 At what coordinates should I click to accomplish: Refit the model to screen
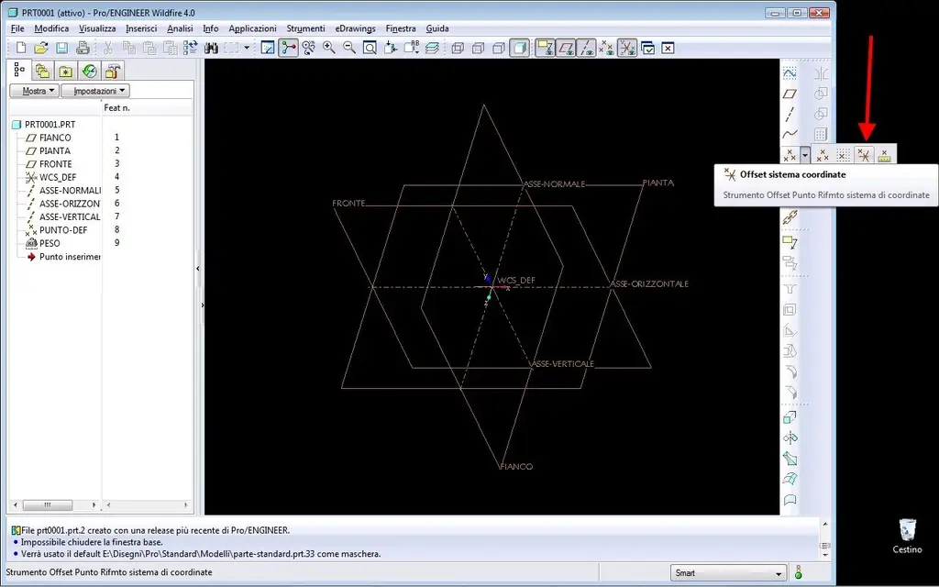point(370,48)
